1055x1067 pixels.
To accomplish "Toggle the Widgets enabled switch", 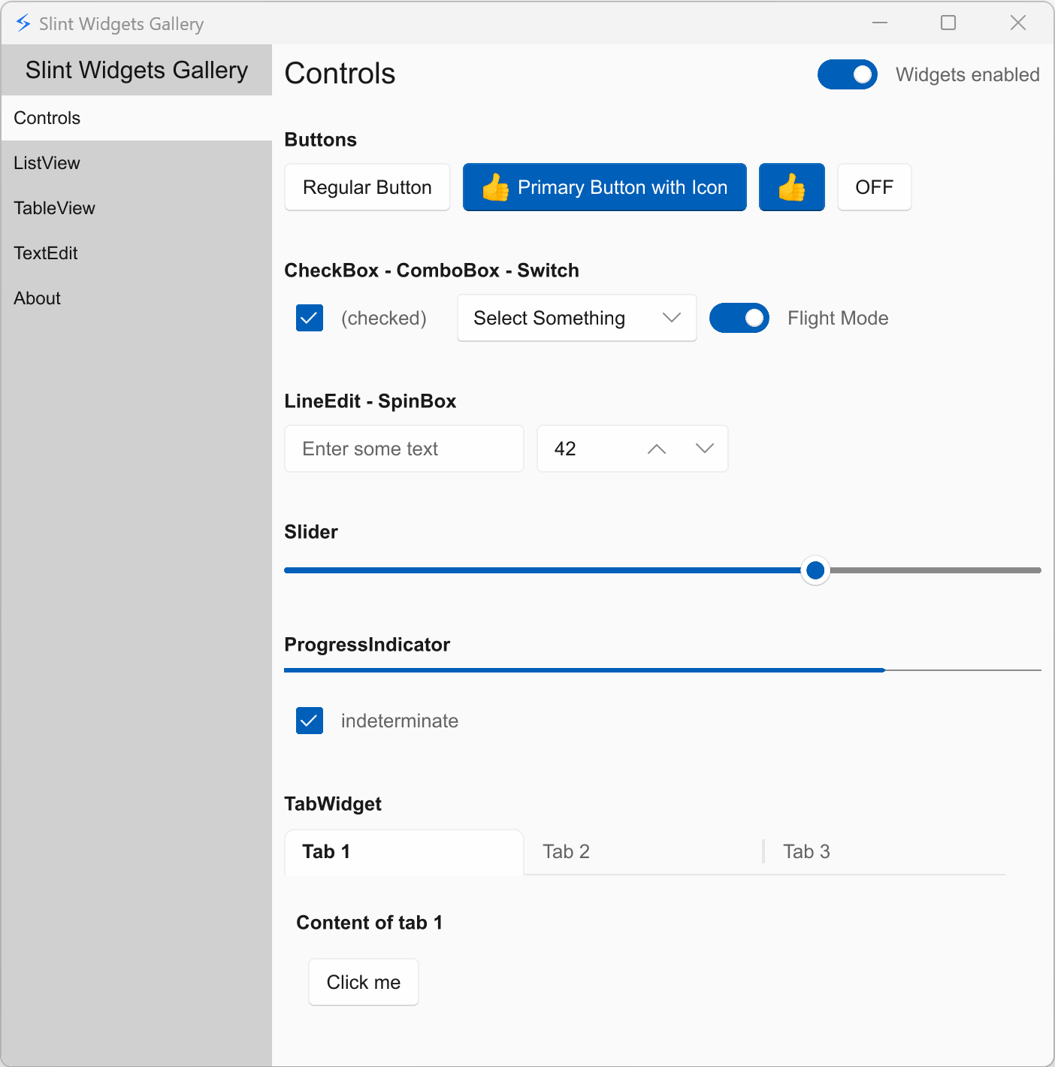I will point(847,74).
